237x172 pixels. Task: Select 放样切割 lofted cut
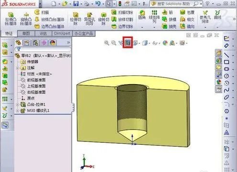tap(122, 20)
